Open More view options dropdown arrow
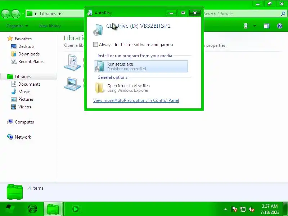The image size is (288, 216). (255, 26)
